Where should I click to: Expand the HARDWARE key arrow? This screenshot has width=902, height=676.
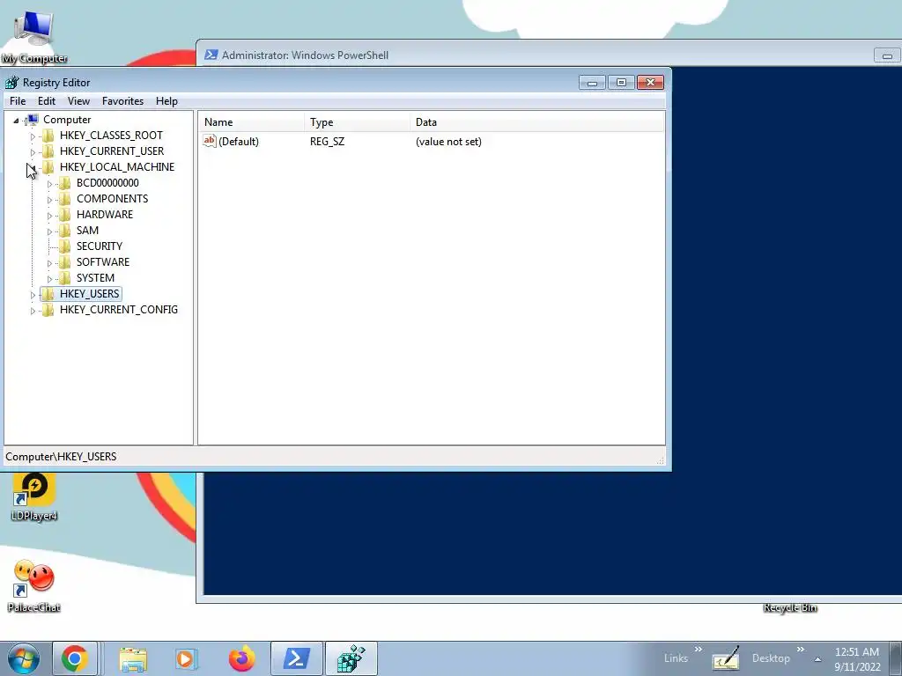point(49,216)
